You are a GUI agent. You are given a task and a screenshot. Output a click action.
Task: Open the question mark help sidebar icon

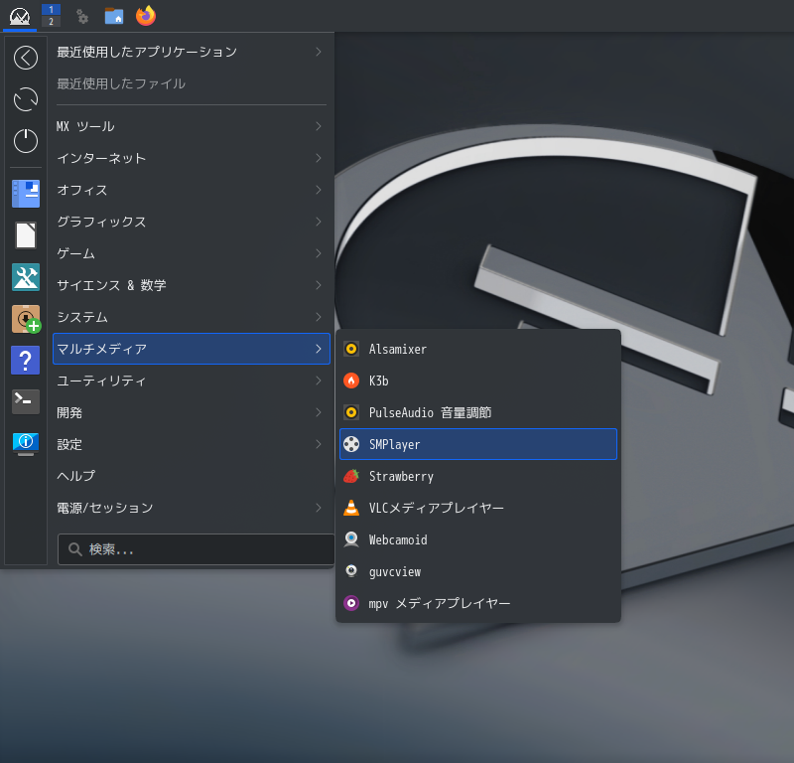click(x=26, y=361)
